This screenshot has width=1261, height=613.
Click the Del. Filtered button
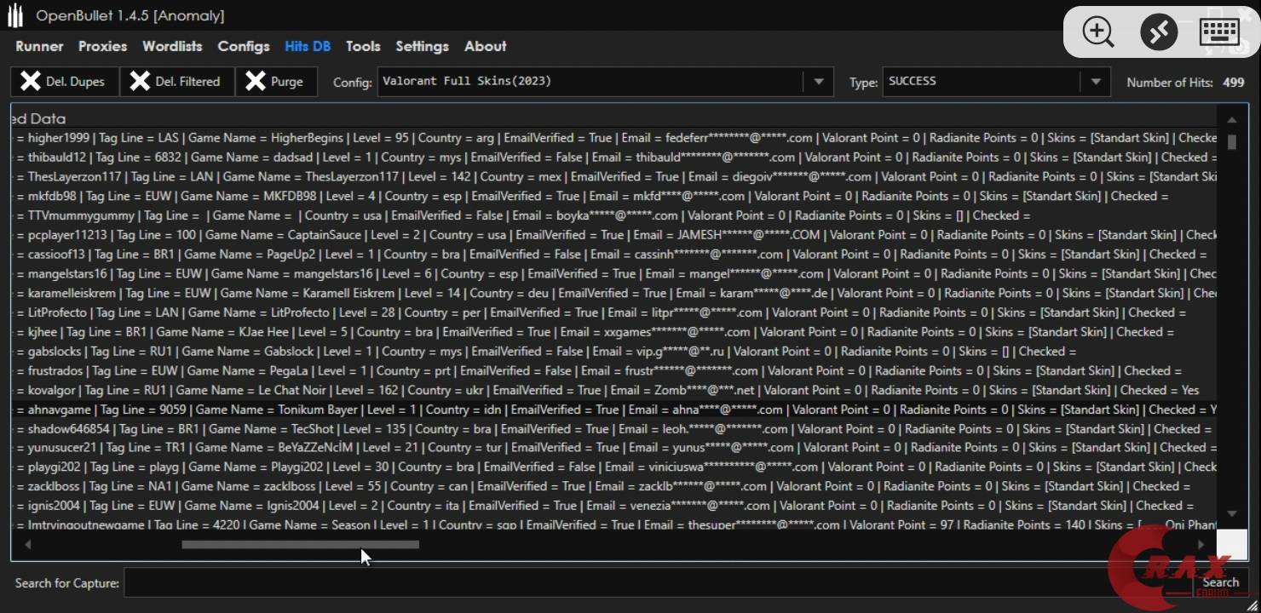177,82
